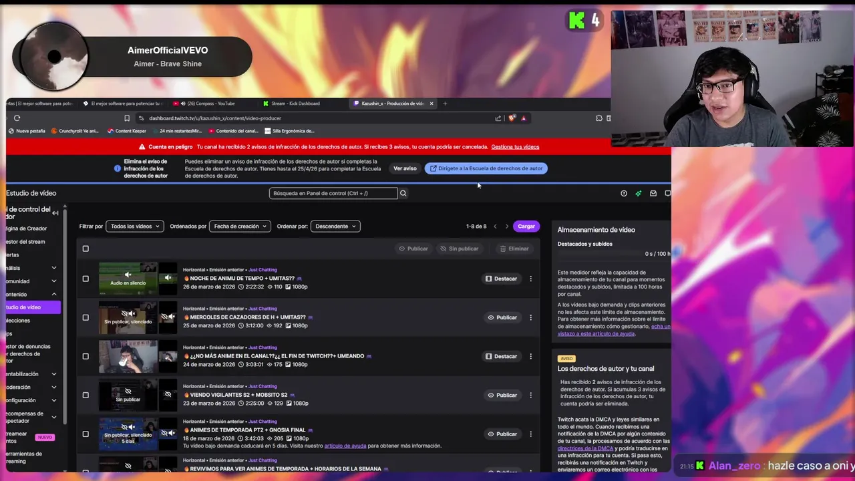Check the NOCHE DE ANIMU DE TEMPO video
The width and height of the screenshot is (855, 481).
[85, 279]
